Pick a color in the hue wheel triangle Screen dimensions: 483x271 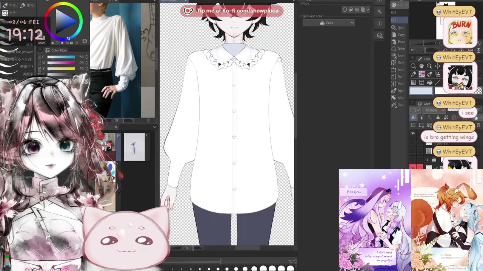click(65, 22)
